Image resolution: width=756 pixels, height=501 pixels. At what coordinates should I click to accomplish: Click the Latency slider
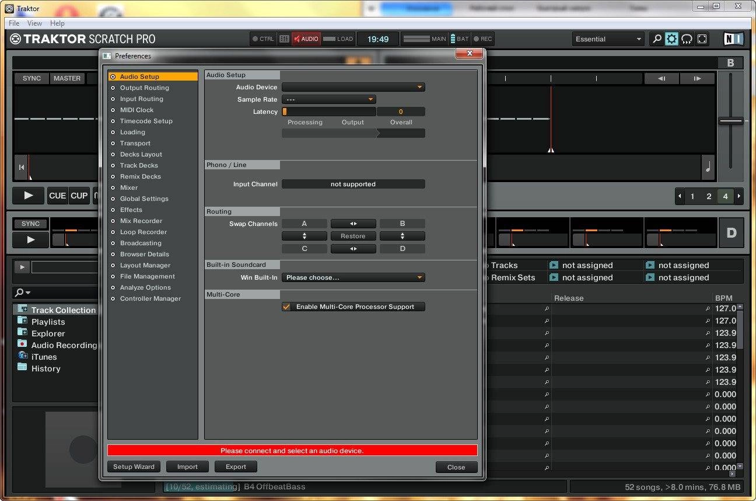[x=329, y=112]
